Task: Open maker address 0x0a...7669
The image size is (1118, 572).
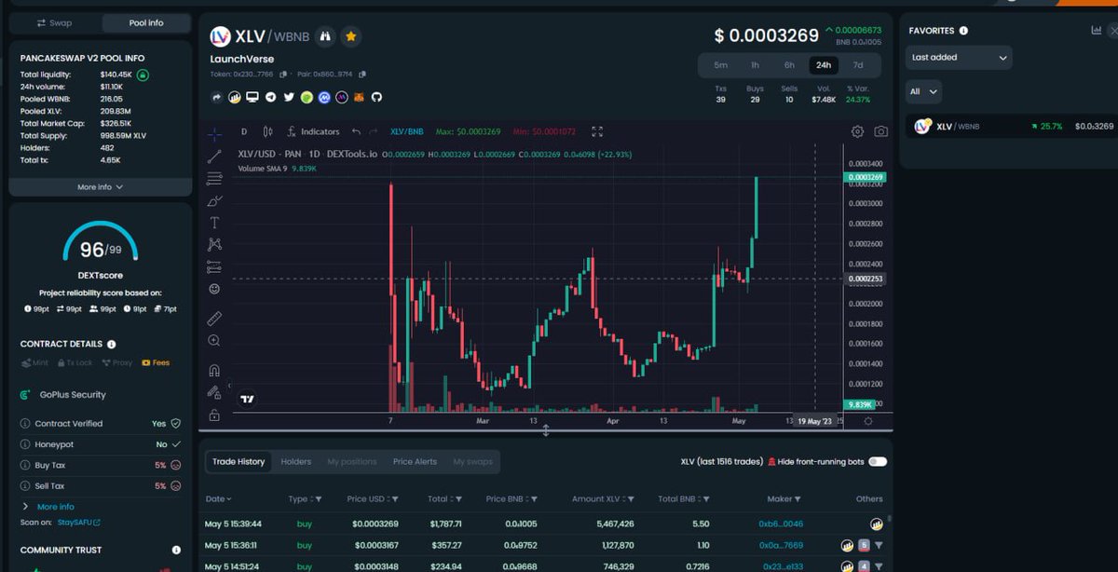Action: [x=781, y=545]
